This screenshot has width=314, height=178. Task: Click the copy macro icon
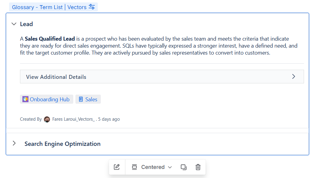pyautogui.click(x=183, y=167)
